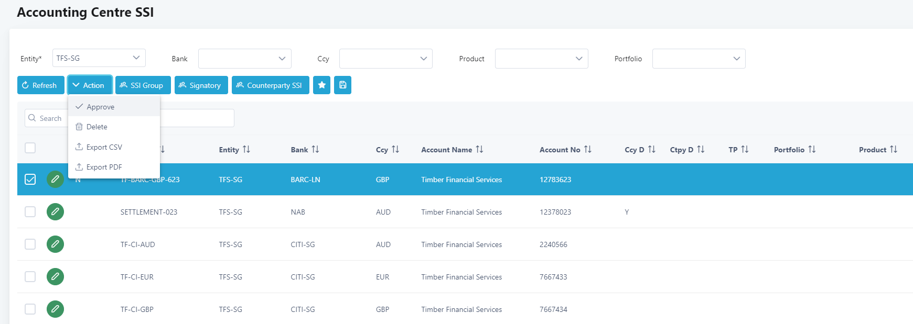Edit the SETTLEMENT-023 row via pencil icon

point(55,212)
